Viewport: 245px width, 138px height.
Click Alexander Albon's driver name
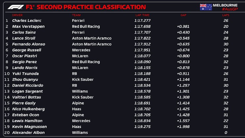click(28, 133)
